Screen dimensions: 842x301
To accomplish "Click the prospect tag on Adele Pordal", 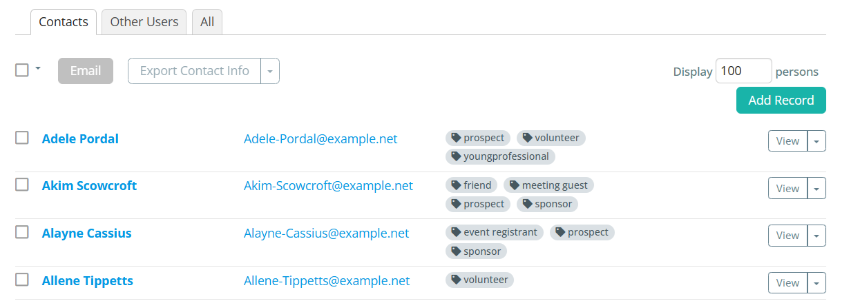I will pos(478,138).
